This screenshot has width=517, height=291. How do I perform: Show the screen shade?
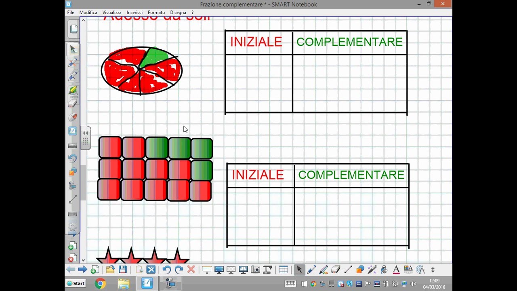(207, 270)
